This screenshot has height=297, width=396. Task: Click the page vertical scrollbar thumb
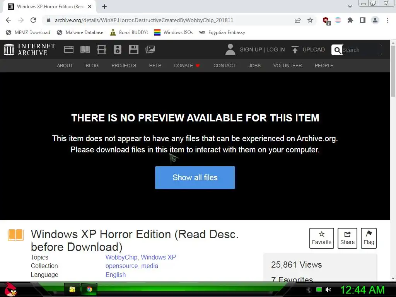click(393, 71)
